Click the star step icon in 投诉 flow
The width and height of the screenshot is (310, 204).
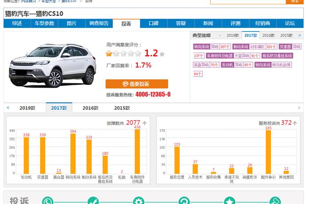(x=229, y=201)
